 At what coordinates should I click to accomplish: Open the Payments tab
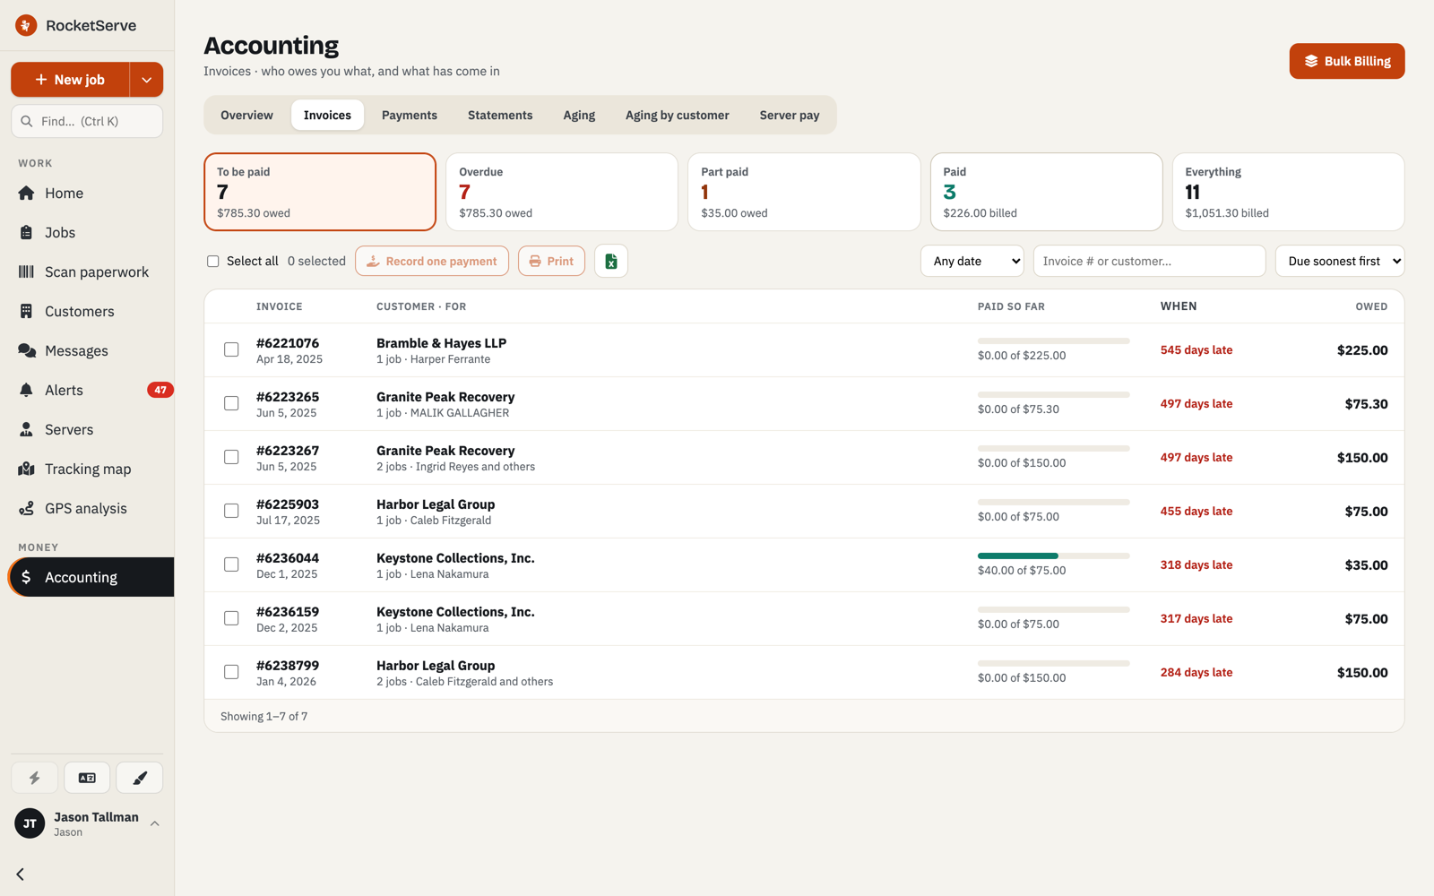tap(410, 115)
